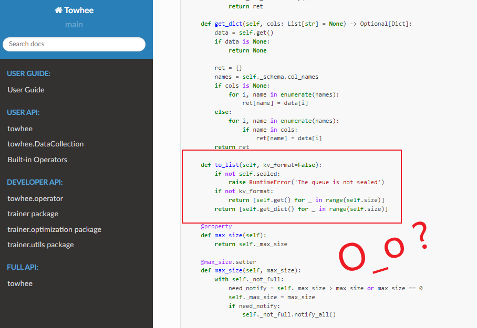Screen dimensions: 477x328
Task: Select "towhee" under USER API
Action: click(x=20, y=129)
